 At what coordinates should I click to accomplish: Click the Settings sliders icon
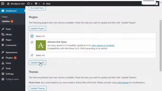pos(3,74)
